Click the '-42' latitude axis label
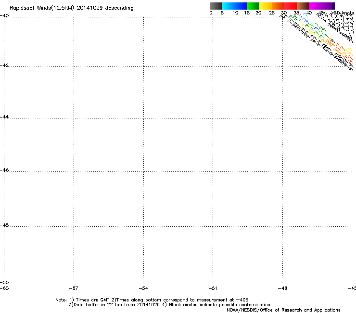This screenshot has width=356, height=313. [4, 65]
